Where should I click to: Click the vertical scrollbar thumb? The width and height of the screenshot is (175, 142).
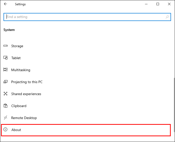coord(174,105)
